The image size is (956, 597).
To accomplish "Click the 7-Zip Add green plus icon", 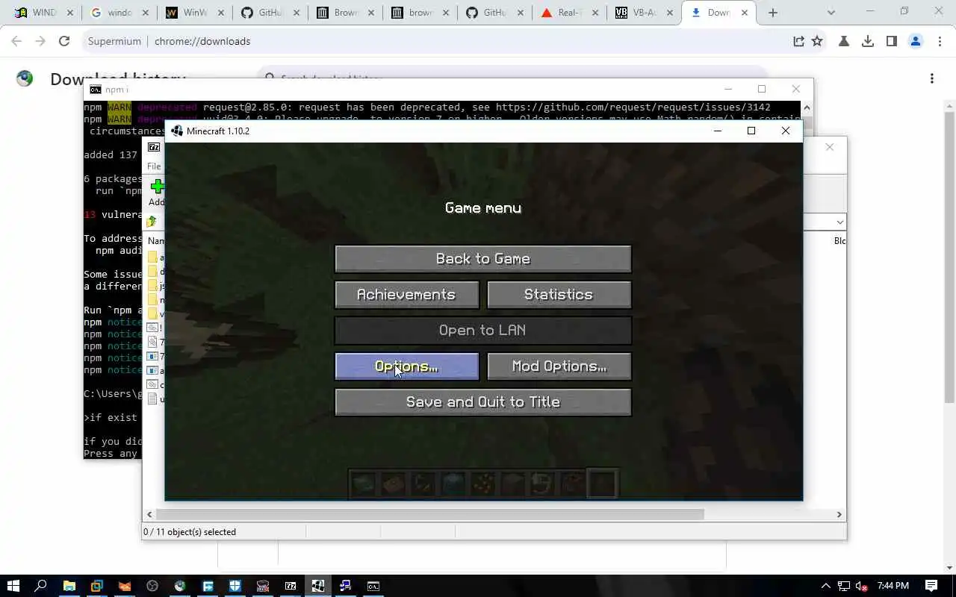I will click(157, 186).
